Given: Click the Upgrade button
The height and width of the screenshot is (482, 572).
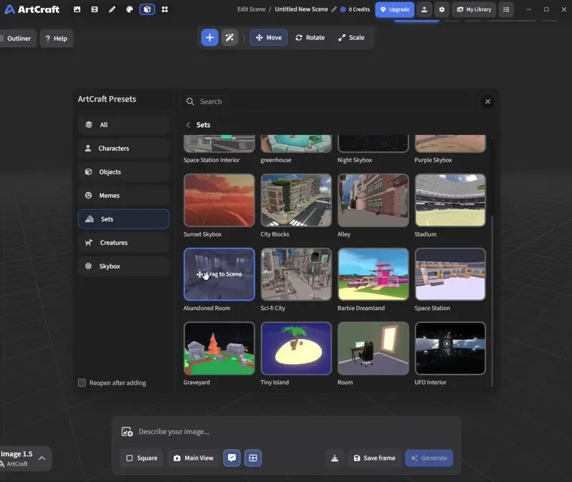Looking at the screenshot, I should click(395, 9).
